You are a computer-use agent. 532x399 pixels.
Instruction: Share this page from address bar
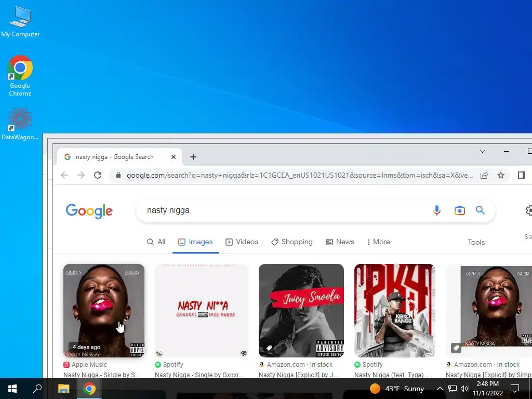(x=484, y=175)
